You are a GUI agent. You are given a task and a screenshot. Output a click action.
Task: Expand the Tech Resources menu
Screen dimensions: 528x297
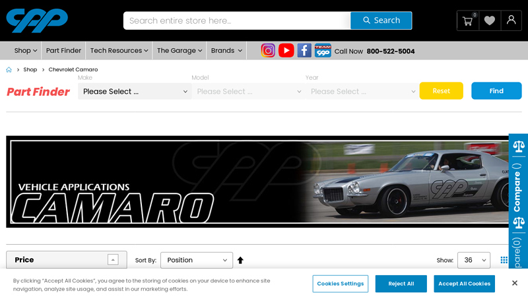click(x=119, y=51)
